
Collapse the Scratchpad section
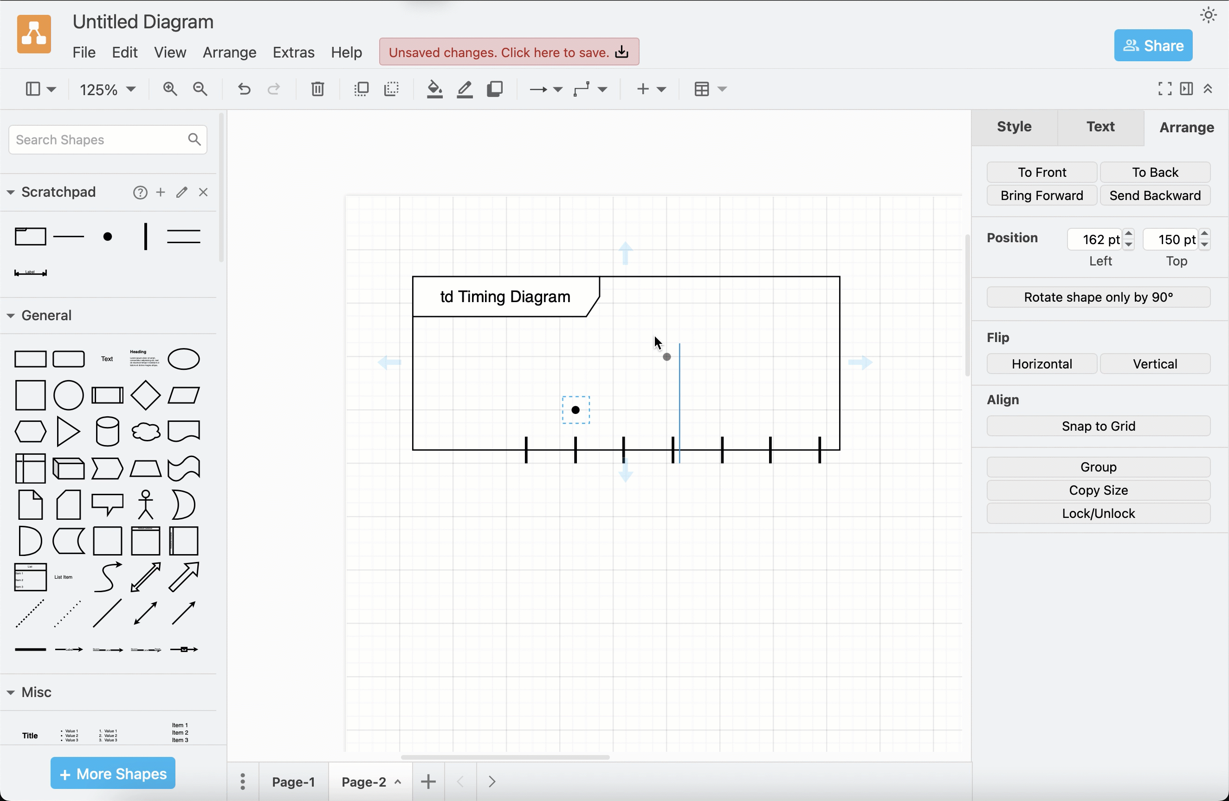pyautogui.click(x=11, y=192)
